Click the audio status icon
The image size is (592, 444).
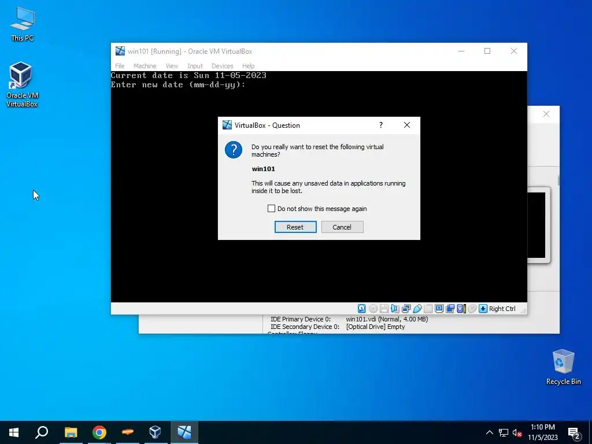pos(395,309)
